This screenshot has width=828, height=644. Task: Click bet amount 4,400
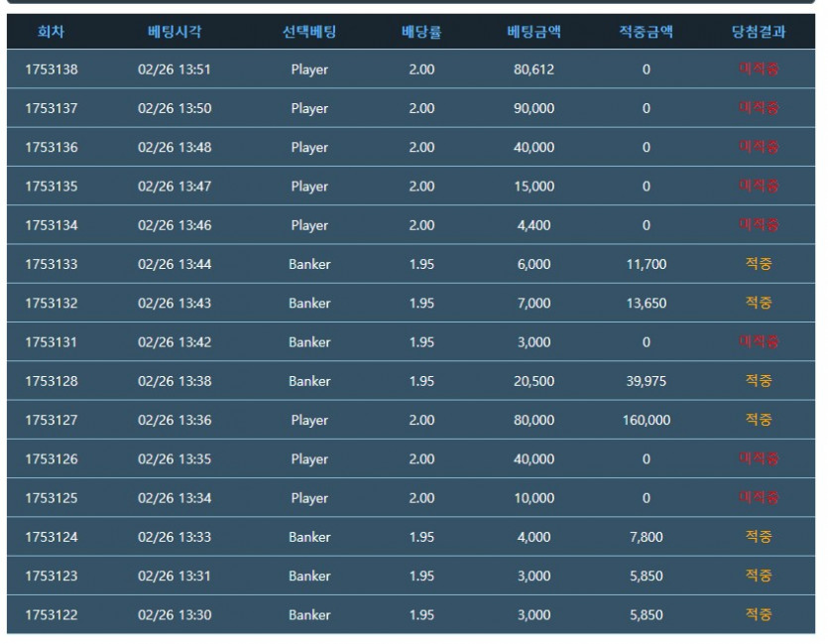coord(533,225)
